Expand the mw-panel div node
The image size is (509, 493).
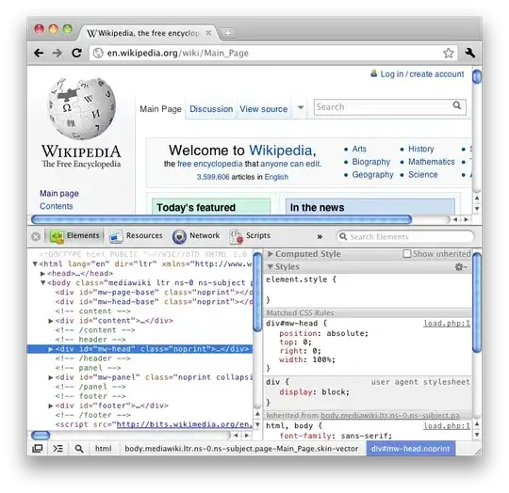click(x=51, y=377)
